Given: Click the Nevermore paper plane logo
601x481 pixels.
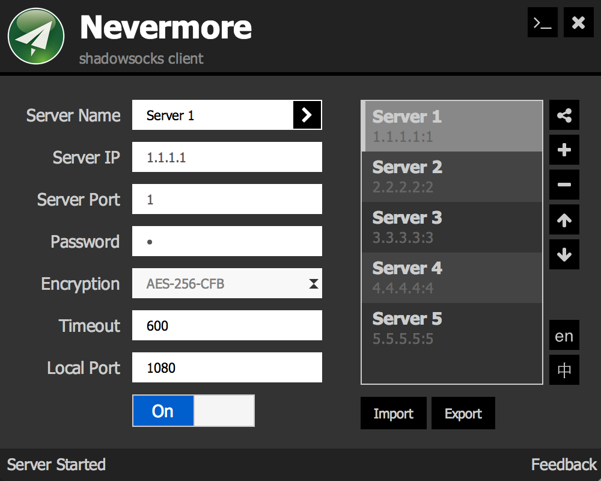Looking at the screenshot, I should pos(36,36).
